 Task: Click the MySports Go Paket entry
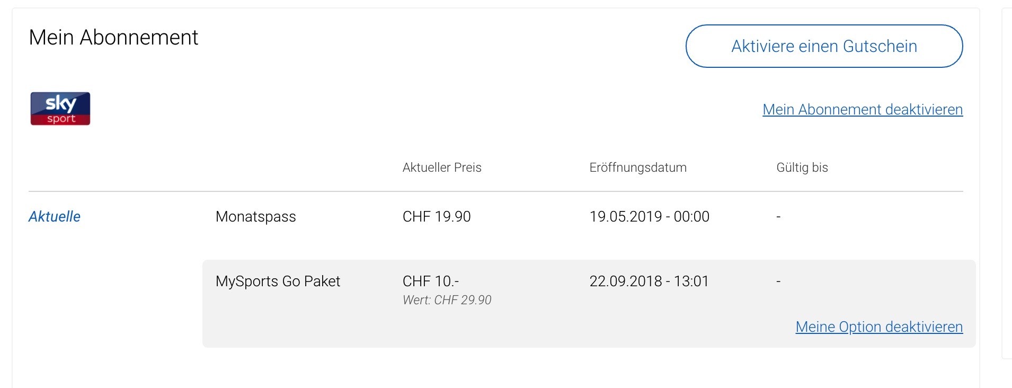278,281
